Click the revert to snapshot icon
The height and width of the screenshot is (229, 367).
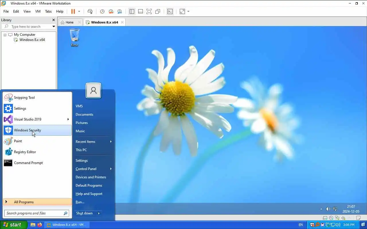(x=111, y=11)
